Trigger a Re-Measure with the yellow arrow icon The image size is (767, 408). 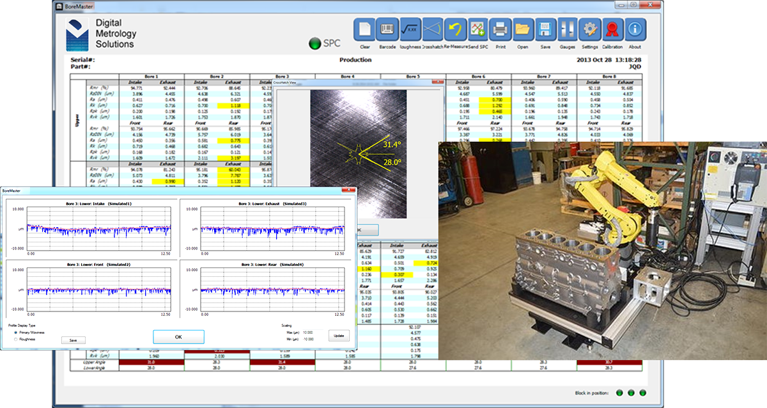click(456, 29)
